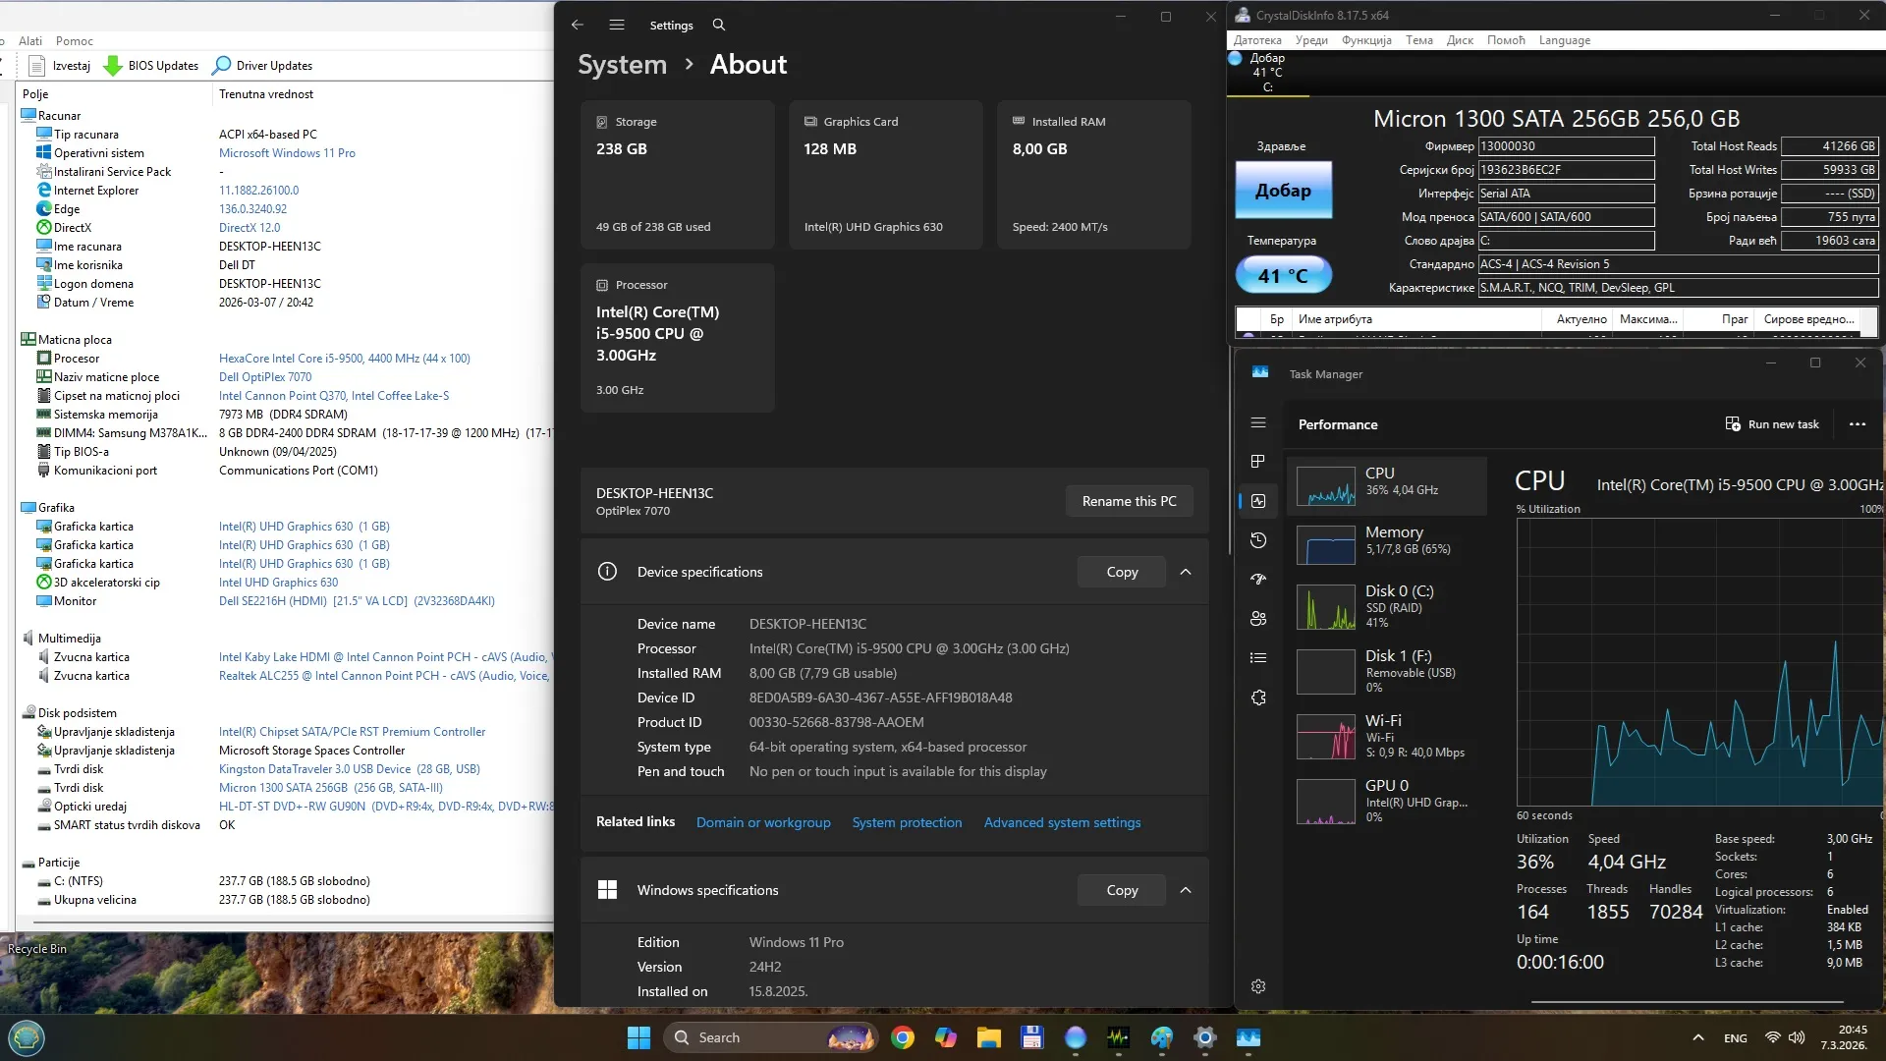Viewport: 1886px width, 1061px height.
Task: Click Rename this PC button
Action: [x=1129, y=501]
